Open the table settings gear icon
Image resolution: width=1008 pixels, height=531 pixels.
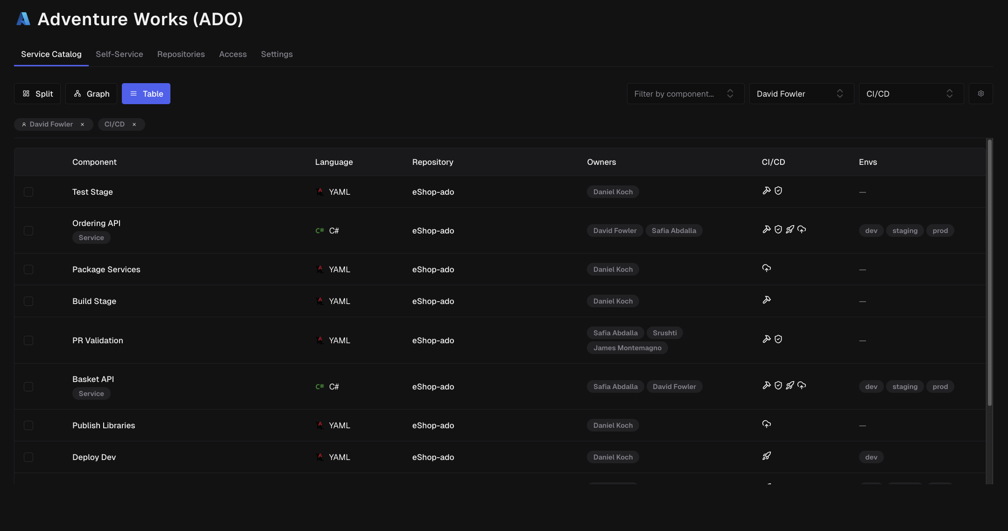[980, 93]
